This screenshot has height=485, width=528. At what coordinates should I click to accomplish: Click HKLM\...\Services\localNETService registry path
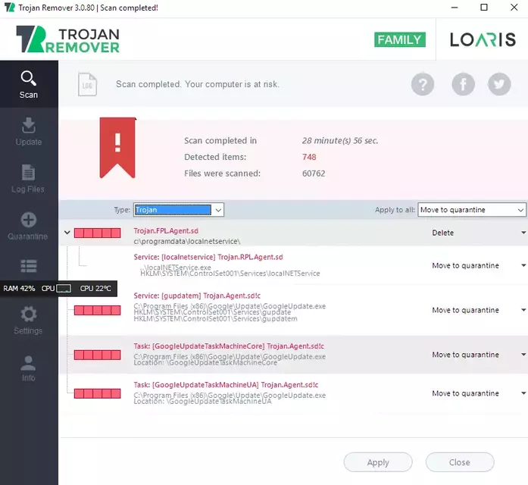(230, 274)
